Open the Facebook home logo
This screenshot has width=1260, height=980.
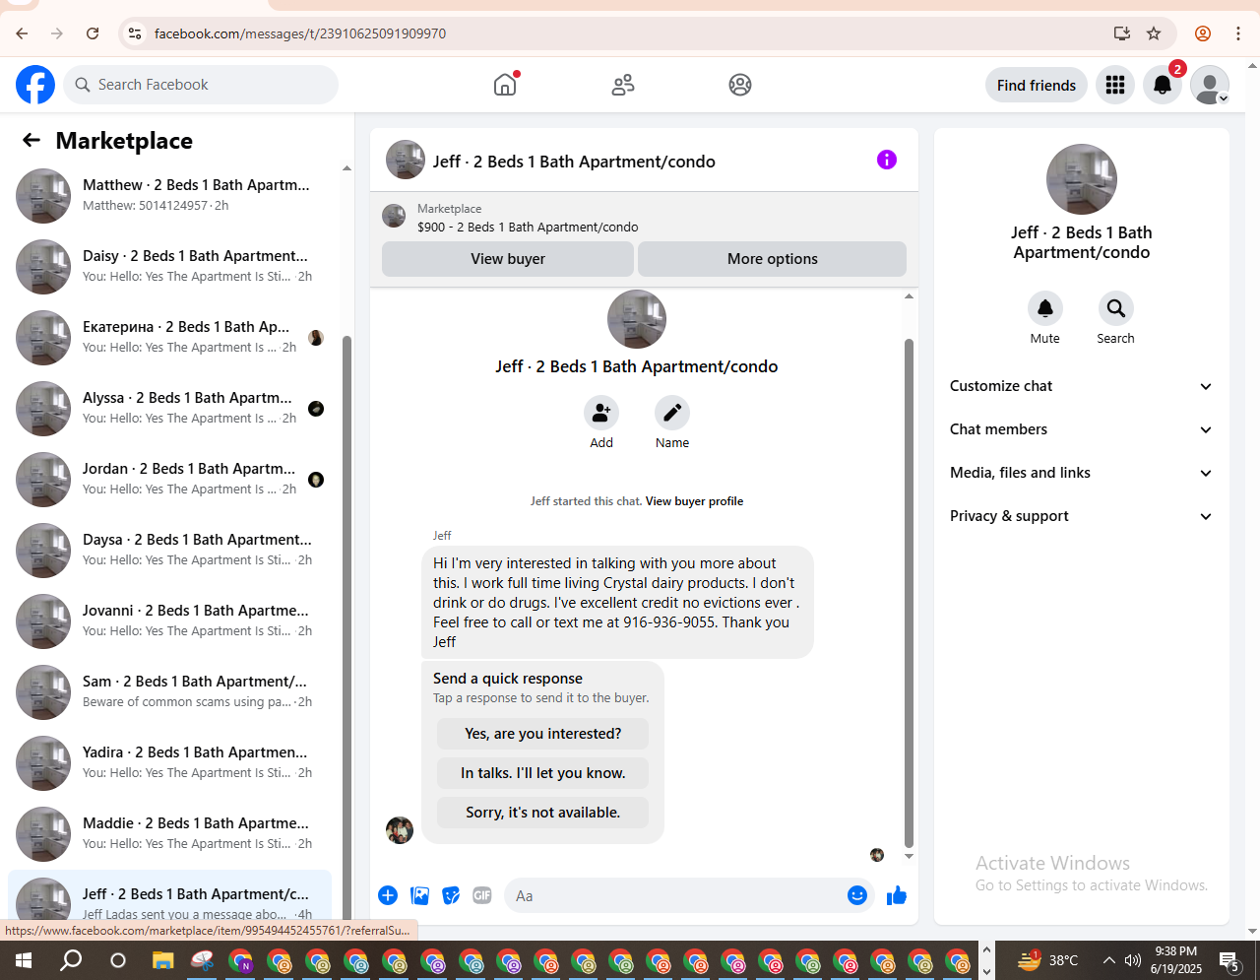35,85
